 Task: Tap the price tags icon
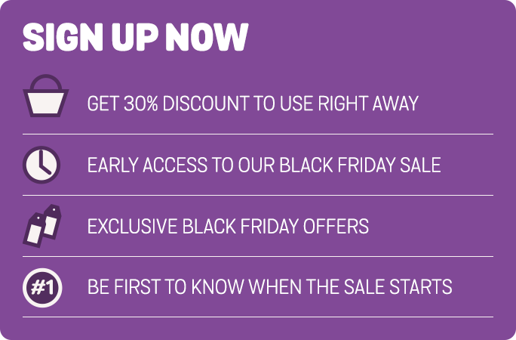(42, 226)
